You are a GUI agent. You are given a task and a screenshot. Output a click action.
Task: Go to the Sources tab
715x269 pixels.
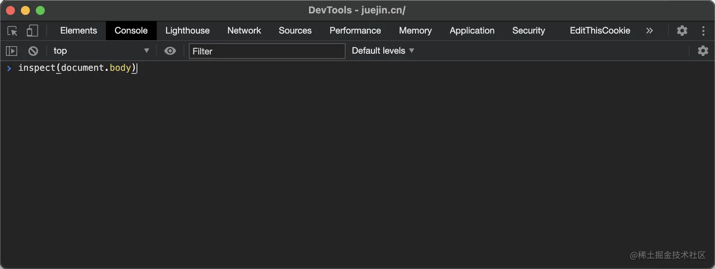(x=295, y=31)
